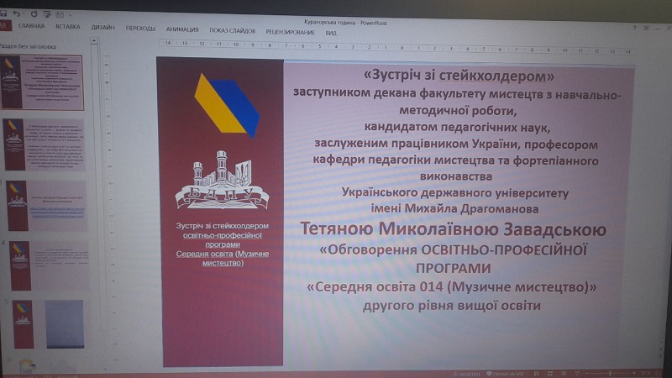Image resolution: width=672 pixels, height=378 pixels.
Task: Click the Undo arrow icon
Action: 16,13
